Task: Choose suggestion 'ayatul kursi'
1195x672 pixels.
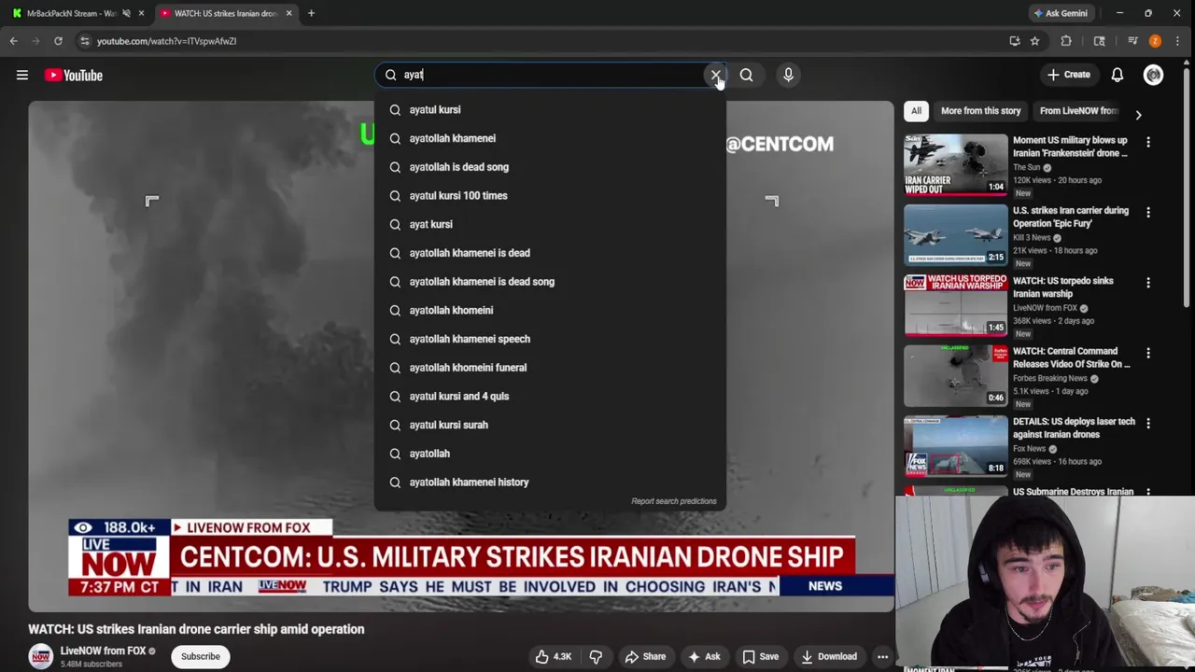Action: coord(550,109)
